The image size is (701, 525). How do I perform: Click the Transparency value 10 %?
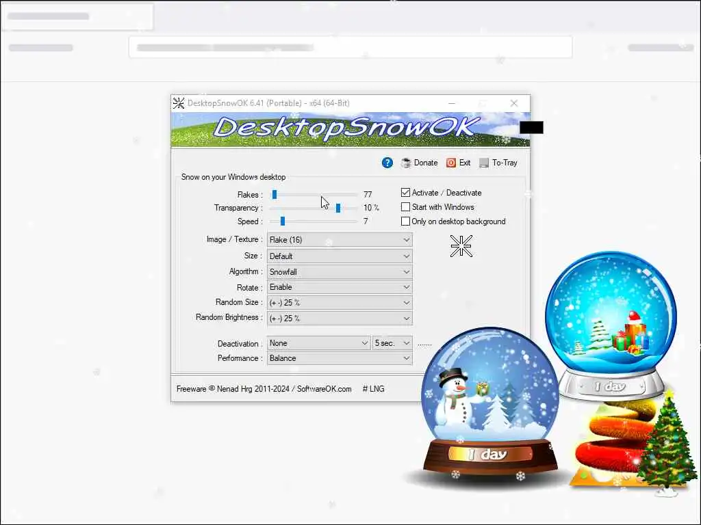pyautogui.click(x=371, y=208)
